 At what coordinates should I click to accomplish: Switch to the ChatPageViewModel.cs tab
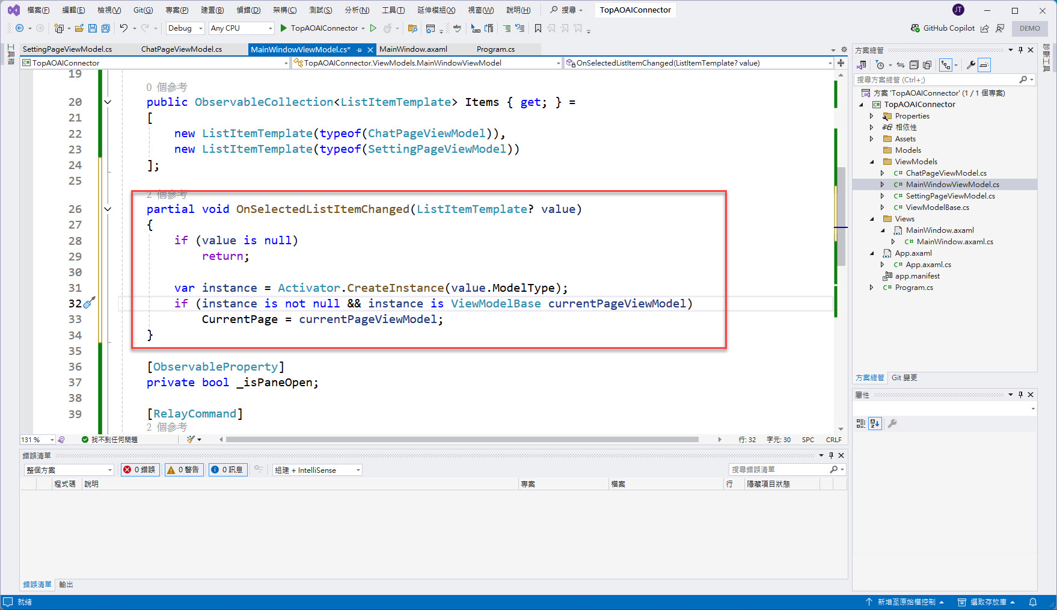tap(182, 49)
